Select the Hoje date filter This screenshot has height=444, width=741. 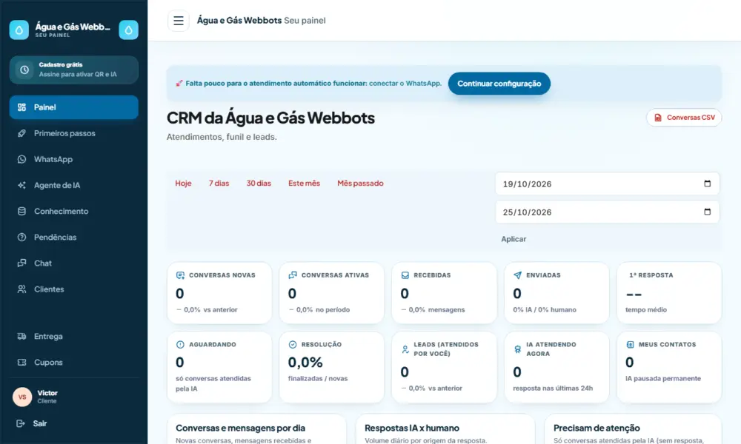point(183,183)
